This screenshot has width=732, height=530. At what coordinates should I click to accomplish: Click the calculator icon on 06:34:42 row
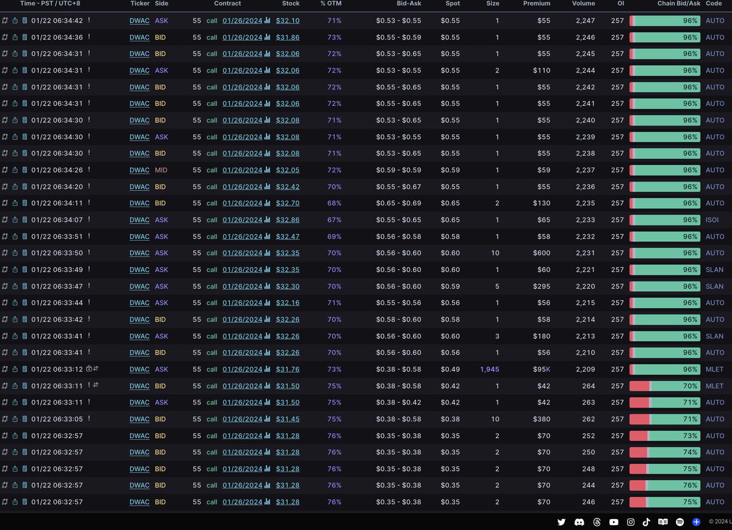click(24, 21)
